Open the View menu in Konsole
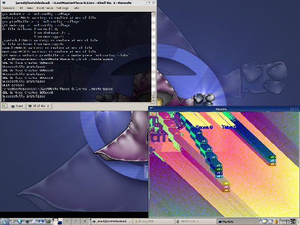This screenshot has width=300, height=225. click(x=30, y=8)
